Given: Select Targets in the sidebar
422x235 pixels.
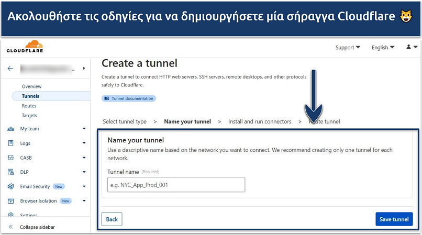Looking at the screenshot, I should pos(29,116).
